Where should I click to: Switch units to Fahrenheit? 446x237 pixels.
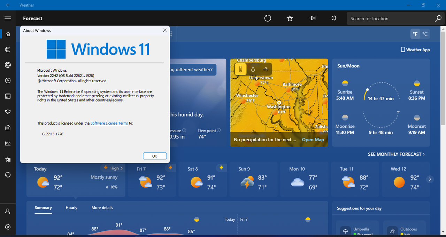click(415, 34)
